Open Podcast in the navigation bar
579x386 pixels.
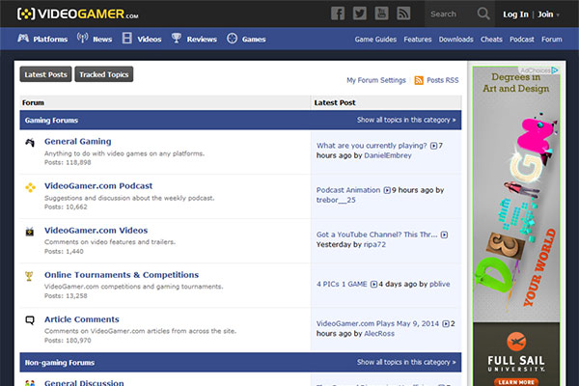522,40
